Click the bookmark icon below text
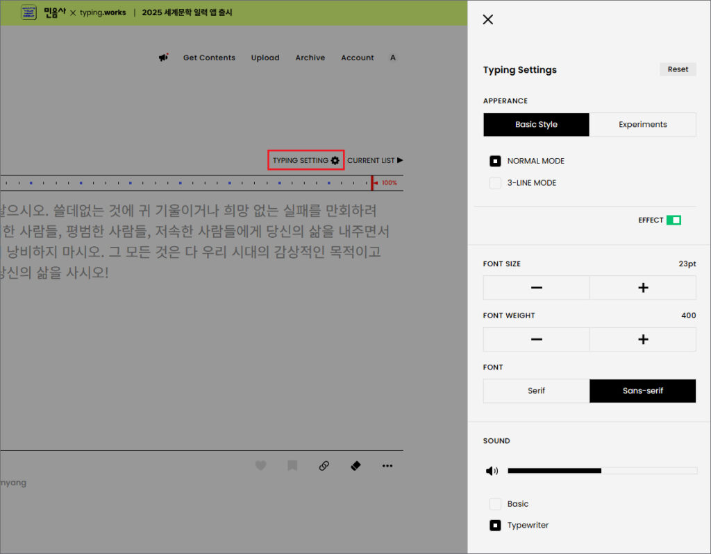Viewport: 711px width, 554px height. pos(292,466)
